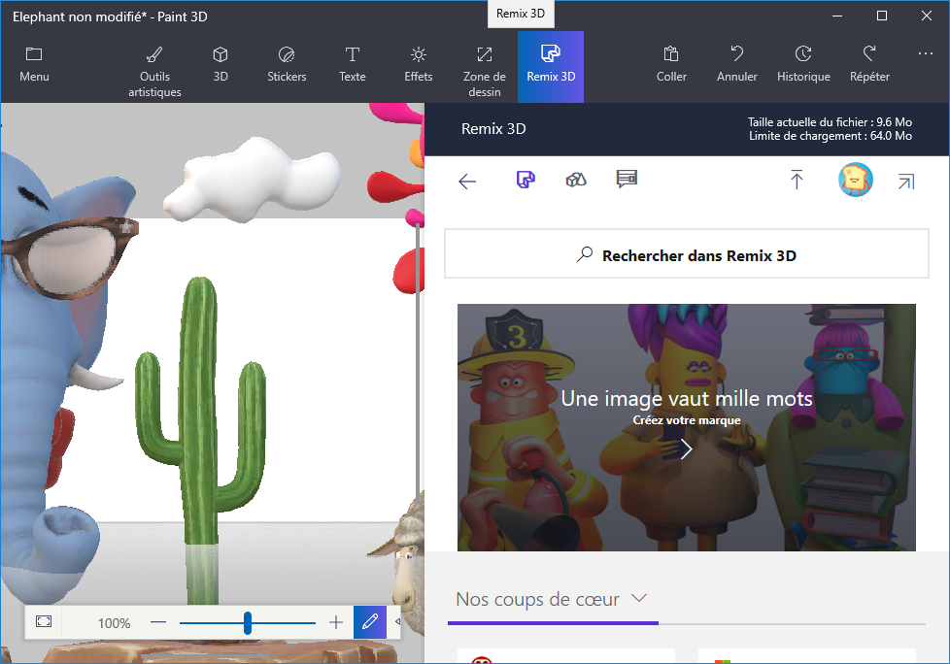Select Outils artistiques brush tool

154,70
